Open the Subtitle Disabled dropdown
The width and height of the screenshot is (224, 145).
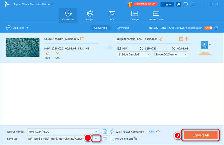[x=134, y=54]
